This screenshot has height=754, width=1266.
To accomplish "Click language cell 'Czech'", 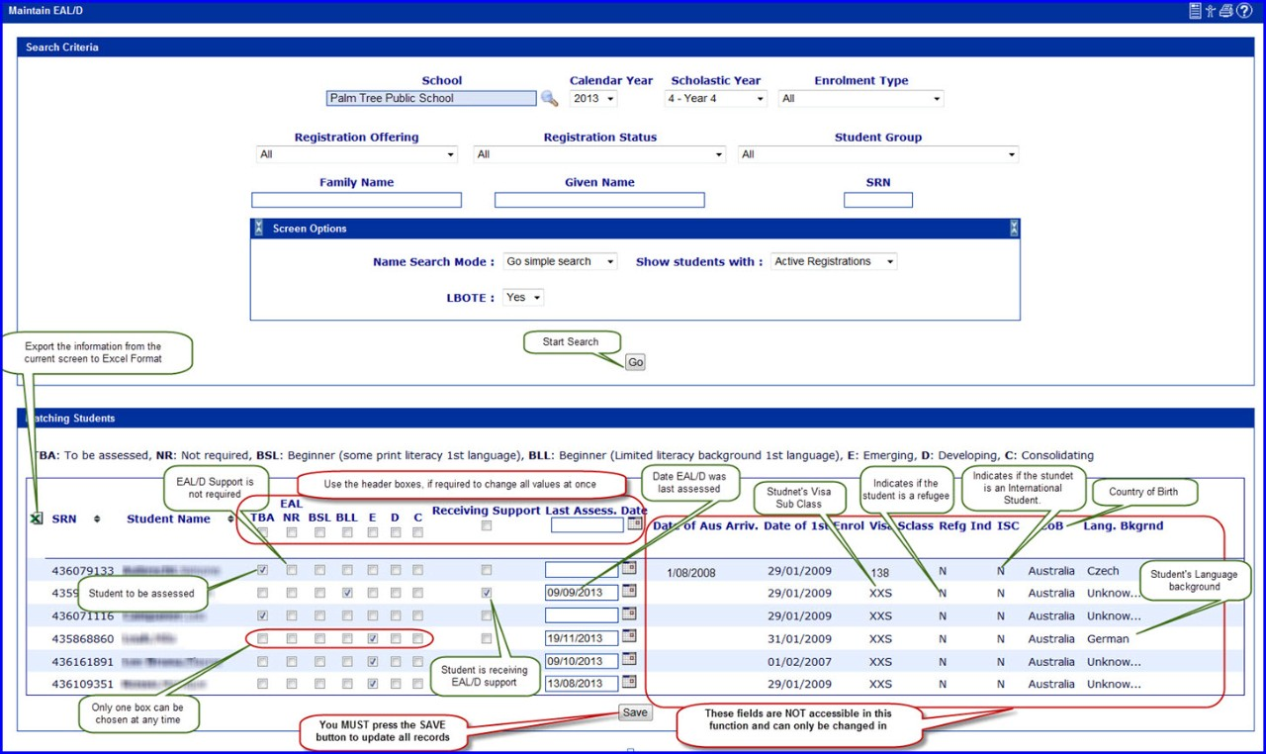I will point(1103,571).
